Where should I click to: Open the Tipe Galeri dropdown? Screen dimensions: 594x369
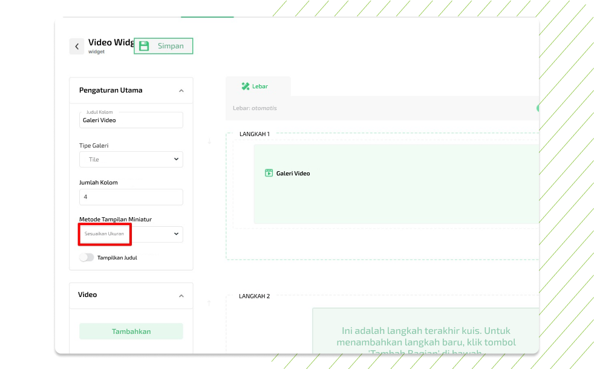(131, 159)
